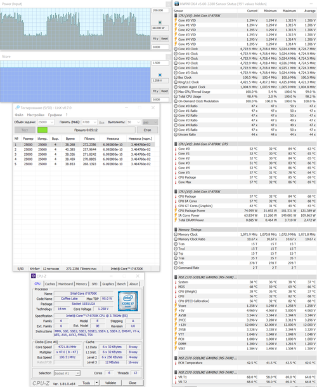Viewport: 317px width, 387px height.
Task: Click the lightning icon beside Total DRAM Power
Action: (176, 220)
